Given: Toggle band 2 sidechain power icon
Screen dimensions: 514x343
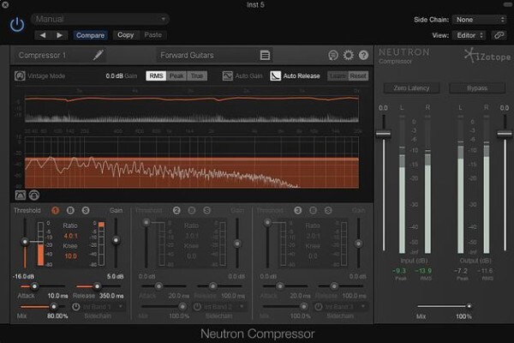Looking at the screenshot, I should click(x=197, y=307).
